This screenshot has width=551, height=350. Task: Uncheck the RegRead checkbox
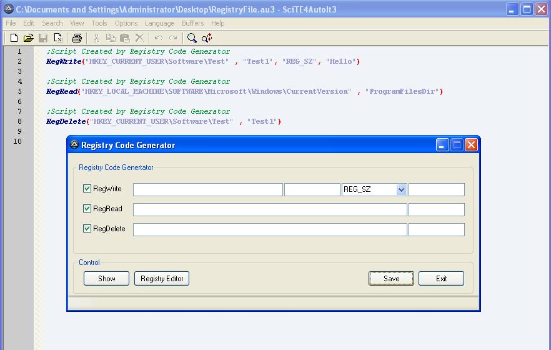click(87, 209)
